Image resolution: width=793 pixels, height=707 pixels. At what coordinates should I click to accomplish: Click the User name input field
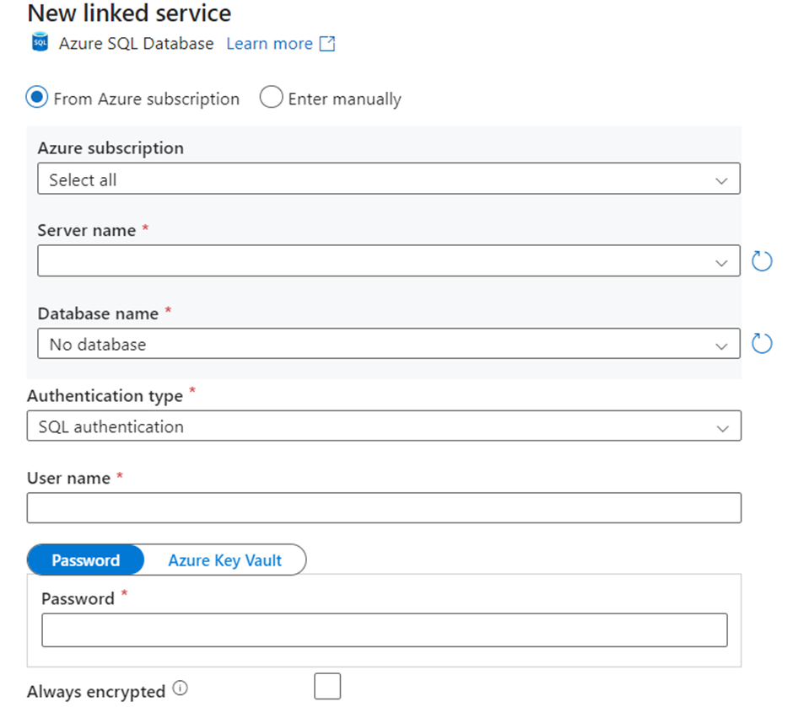tap(384, 508)
